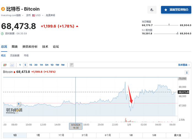Open the 免责声明 link
Image resolution: width=193 pixels, height=139 pixels.
point(50,15)
